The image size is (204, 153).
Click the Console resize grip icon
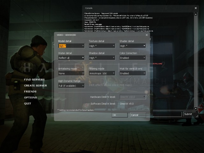tap(197, 116)
